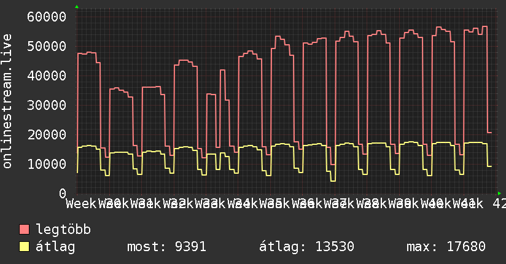This screenshot has height=264, width=506.
Task: Click the 'max: 17680' statistic
Action: (446, 247)
